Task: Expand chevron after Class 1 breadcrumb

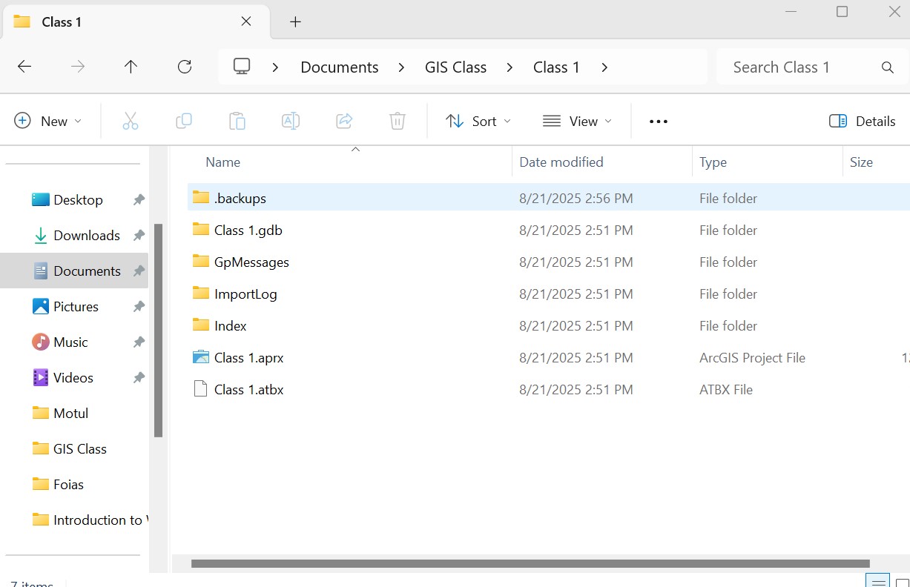Action: [604, 67]
